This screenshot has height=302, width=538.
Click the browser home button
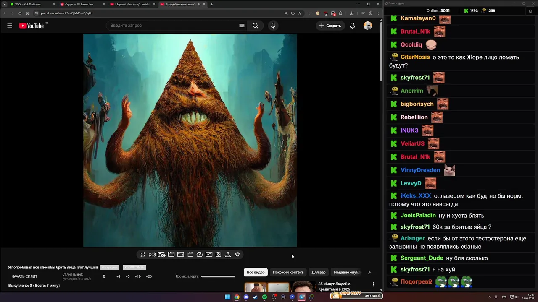point(27,13)
